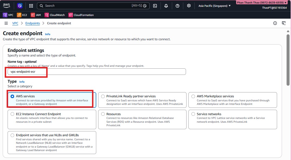Image resolution: width=292 pixels, height=160 pixels.
Task: Select EC2 Instance Connect Endpoint option
Action: pyautogui.click(x=12, y=114)
